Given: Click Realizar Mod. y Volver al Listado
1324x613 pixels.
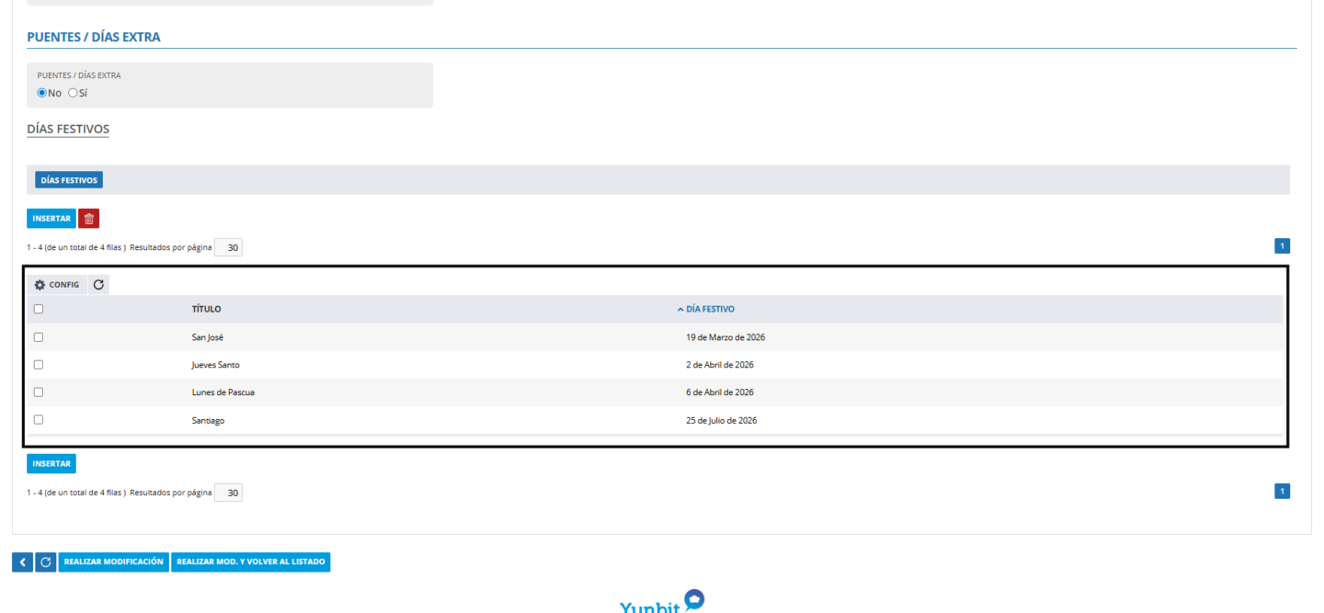Looking at the screenshot, I should point(251,562).
